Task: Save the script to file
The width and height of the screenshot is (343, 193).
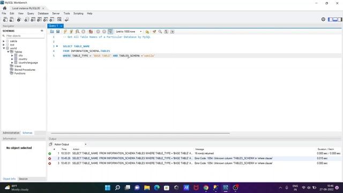Action: pyautogui.click(x=58, y=32)
